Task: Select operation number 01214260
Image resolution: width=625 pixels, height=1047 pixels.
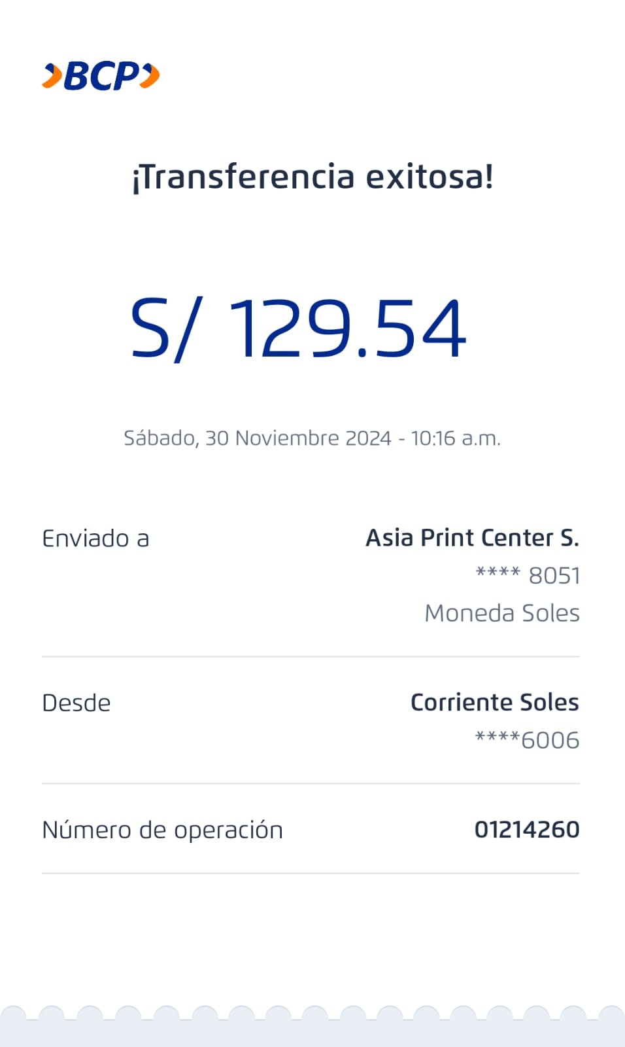Action: (x=527, y=829)
